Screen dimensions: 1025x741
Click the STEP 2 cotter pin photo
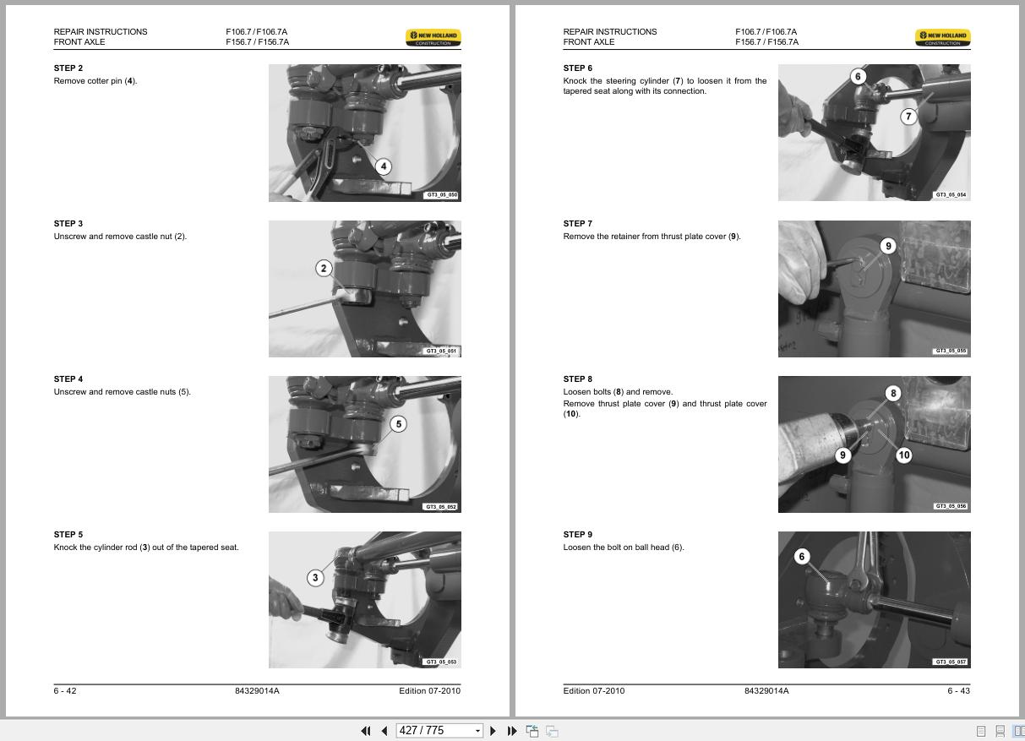point(365,133)
